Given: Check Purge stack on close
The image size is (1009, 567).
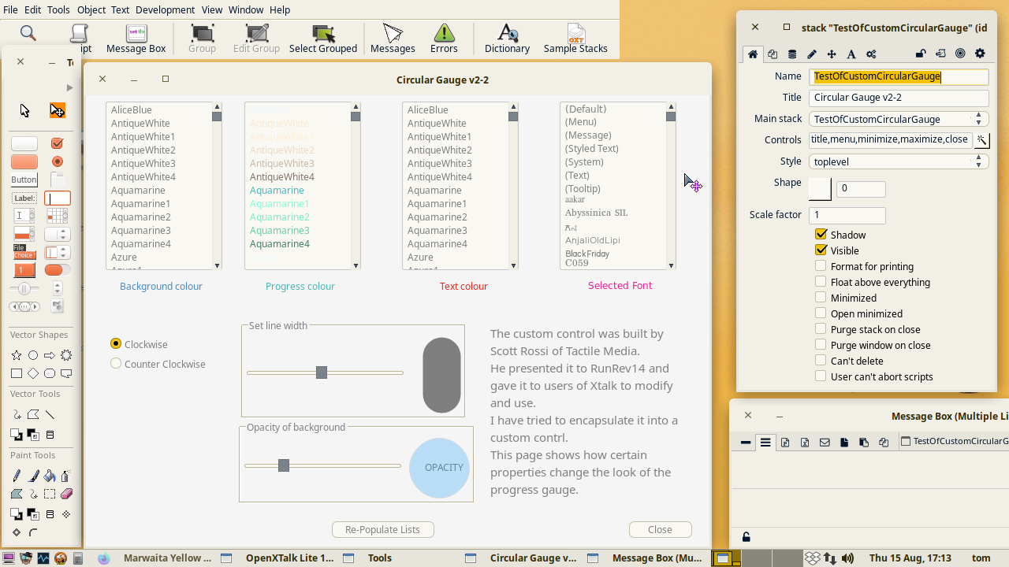Looking at the screenshot, I should click(821, 329).
